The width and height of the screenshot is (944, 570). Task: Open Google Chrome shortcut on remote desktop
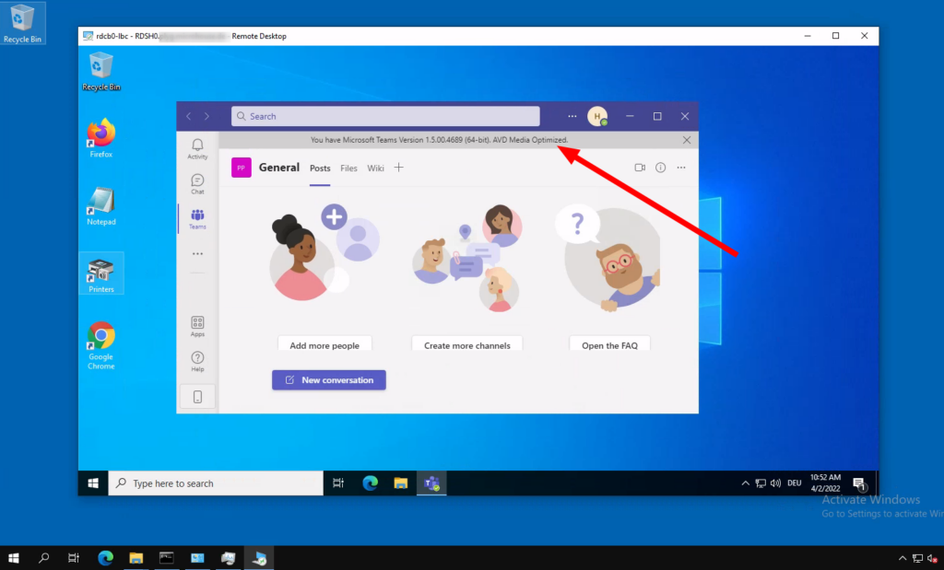coord(101,345)
